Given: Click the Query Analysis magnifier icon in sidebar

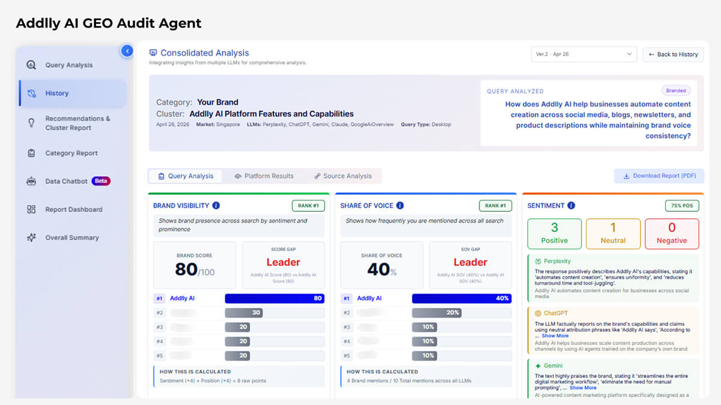Looking at the screenshot, I should tap(31, 65).
